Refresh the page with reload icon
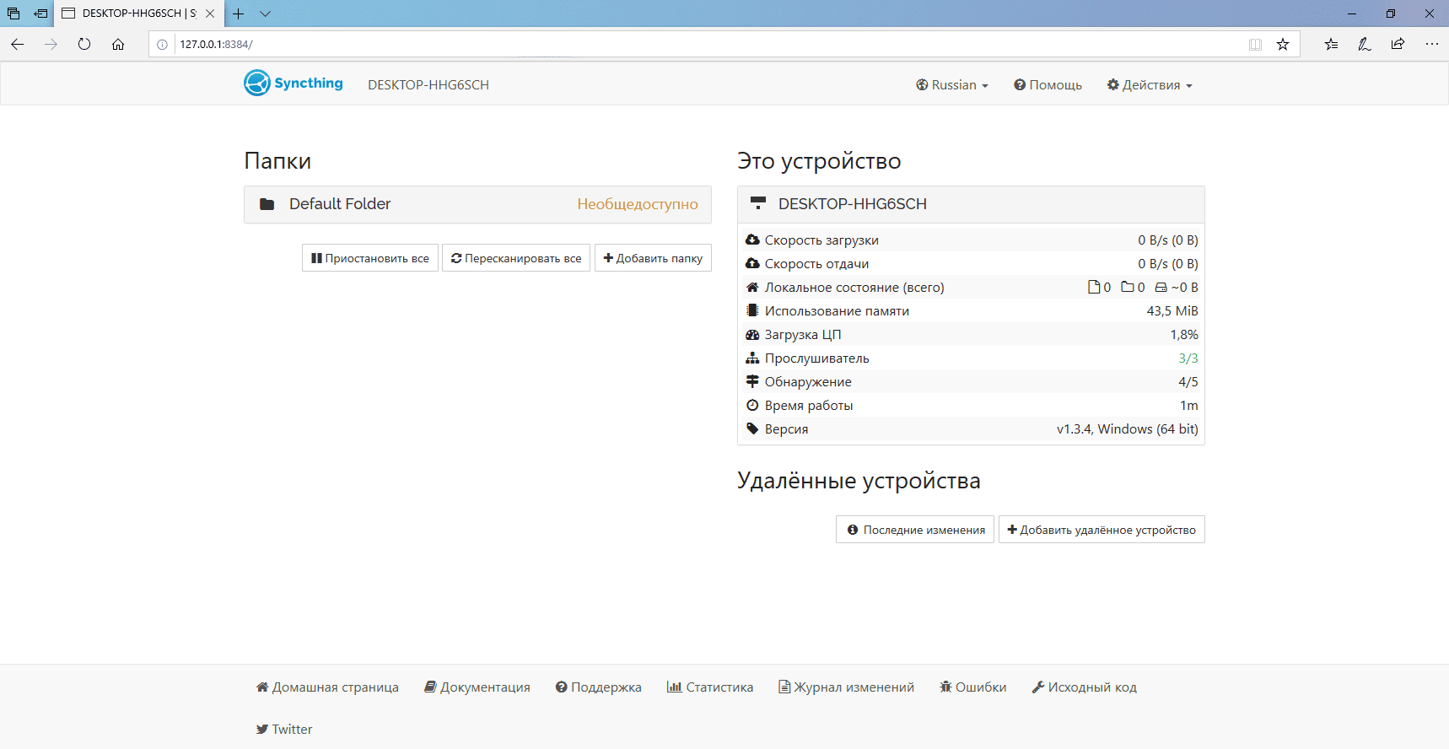 pyautogui.click(x=84, y=44)
